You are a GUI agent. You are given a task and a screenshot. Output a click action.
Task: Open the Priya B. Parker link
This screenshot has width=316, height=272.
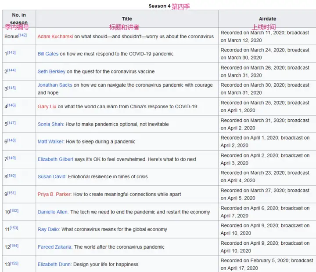(x=54, y=194)
